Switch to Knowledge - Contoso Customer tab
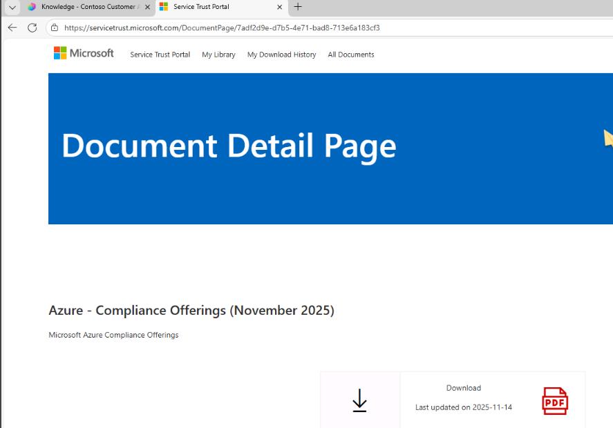This screenshot has height=428, width=613. 88,7
